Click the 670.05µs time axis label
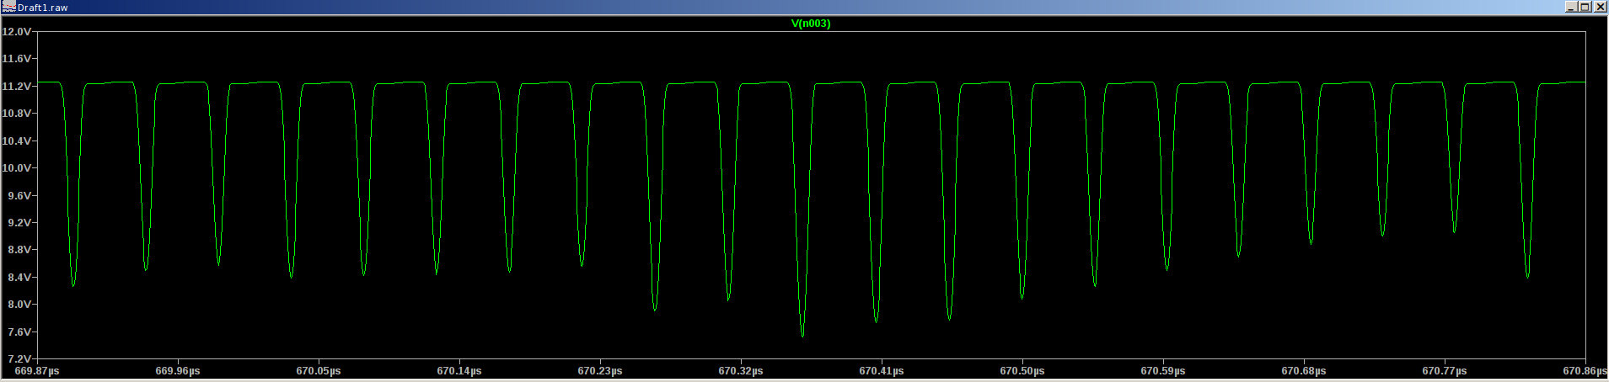The height and width of the screenshot is (382, 1609). coord(319,371)
